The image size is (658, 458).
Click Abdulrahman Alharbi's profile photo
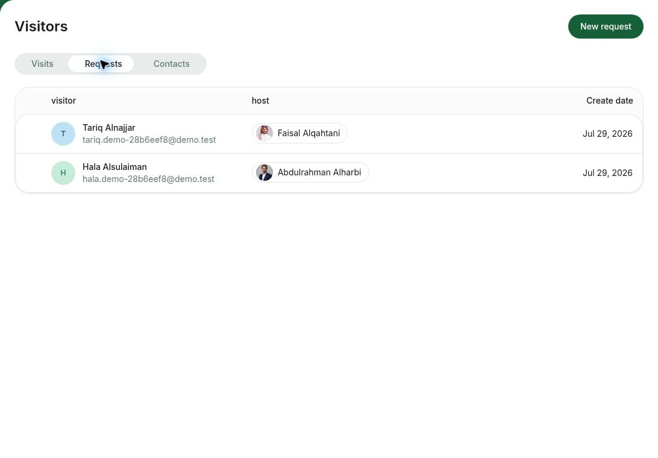coord(265,172)
